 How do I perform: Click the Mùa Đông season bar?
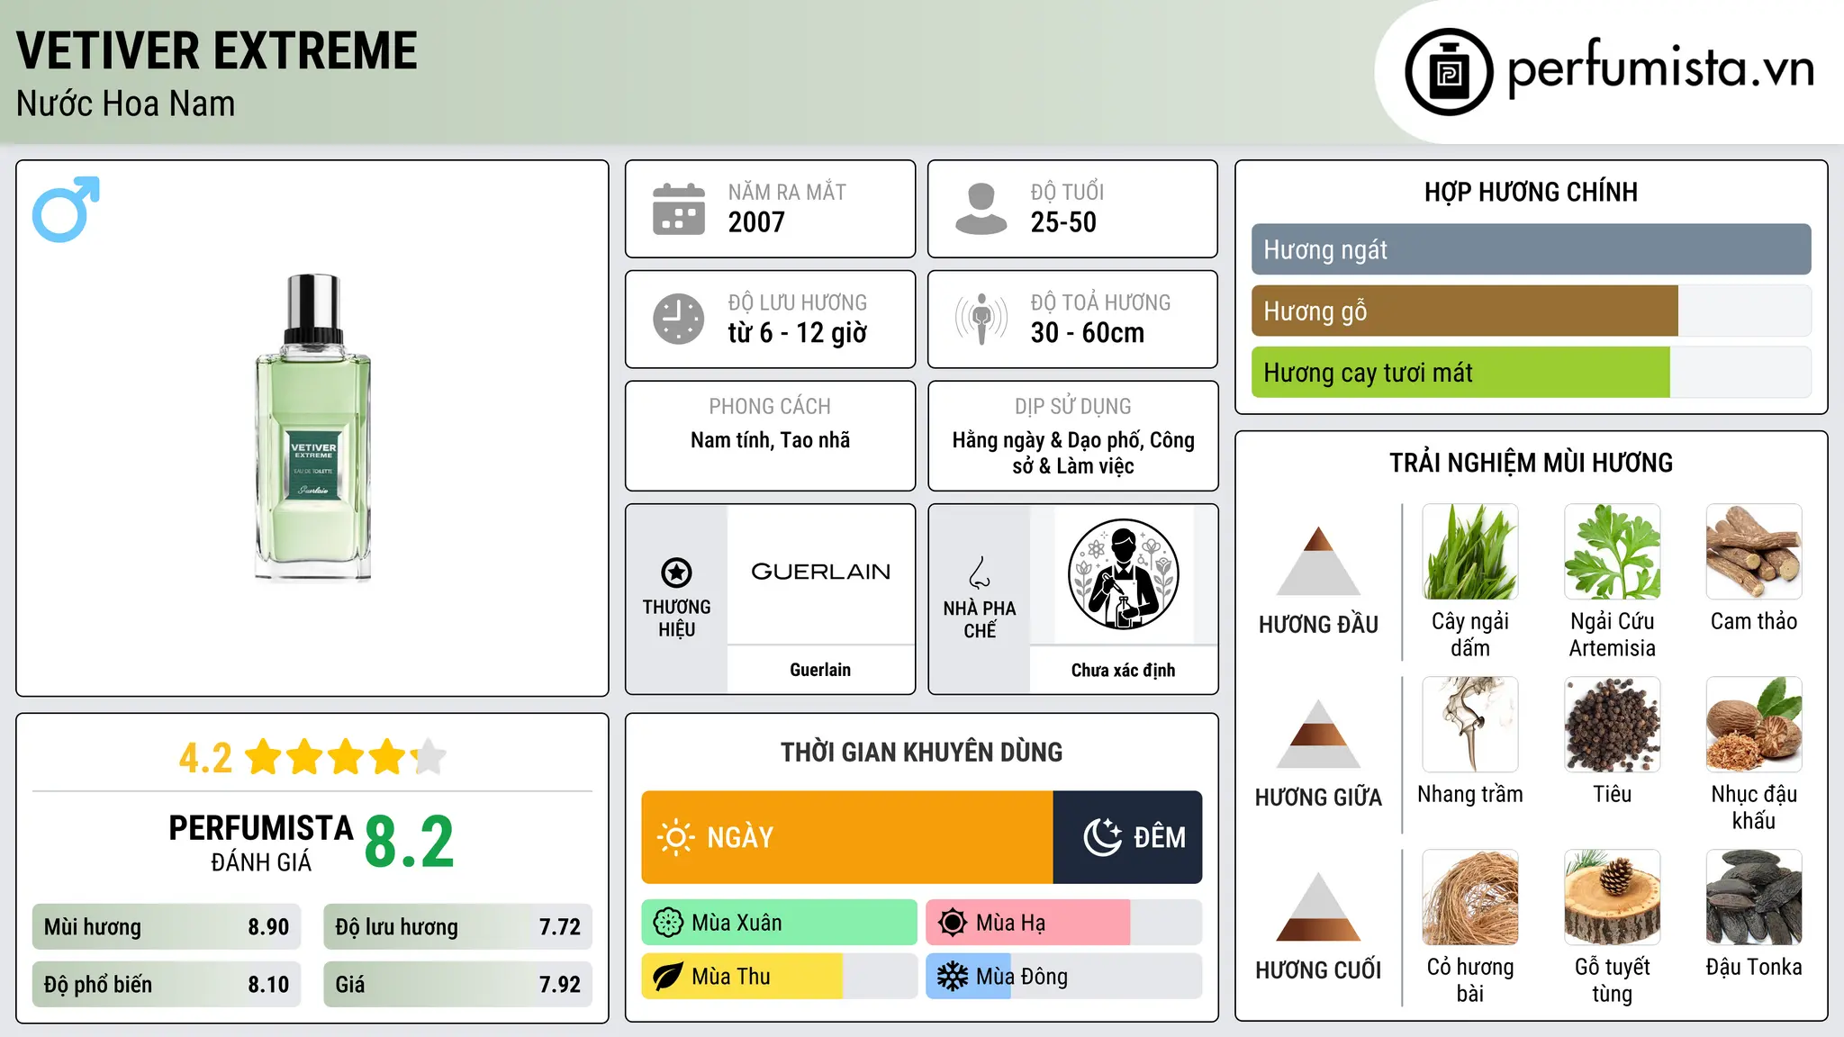click(x=1064, y=977)
